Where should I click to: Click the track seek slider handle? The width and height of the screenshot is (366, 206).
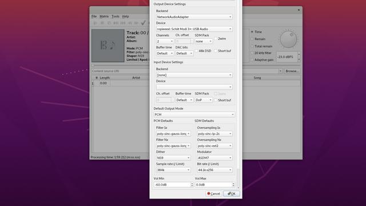click(93, 66)
